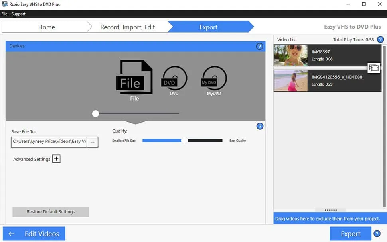The width and height of the screenshot is (387, 242).
Task: Click the 'Video List' heading
Action: (x=287, y=40)
